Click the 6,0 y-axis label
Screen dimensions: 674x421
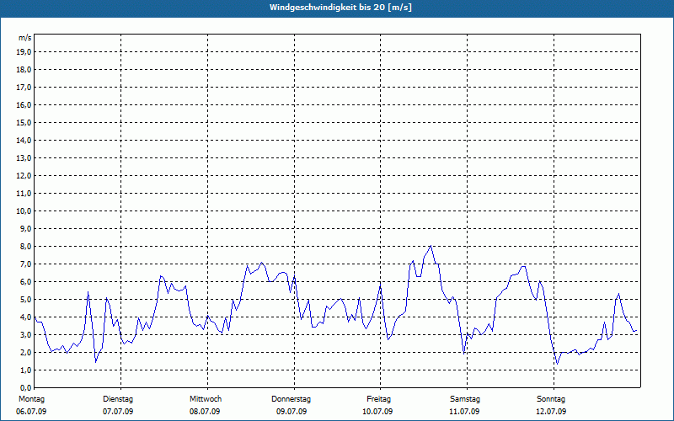point(26,282)
